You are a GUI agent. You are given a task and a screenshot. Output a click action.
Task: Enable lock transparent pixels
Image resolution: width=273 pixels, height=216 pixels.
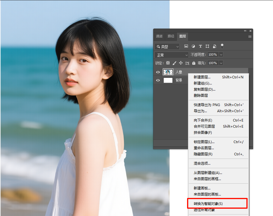point(168,63)
